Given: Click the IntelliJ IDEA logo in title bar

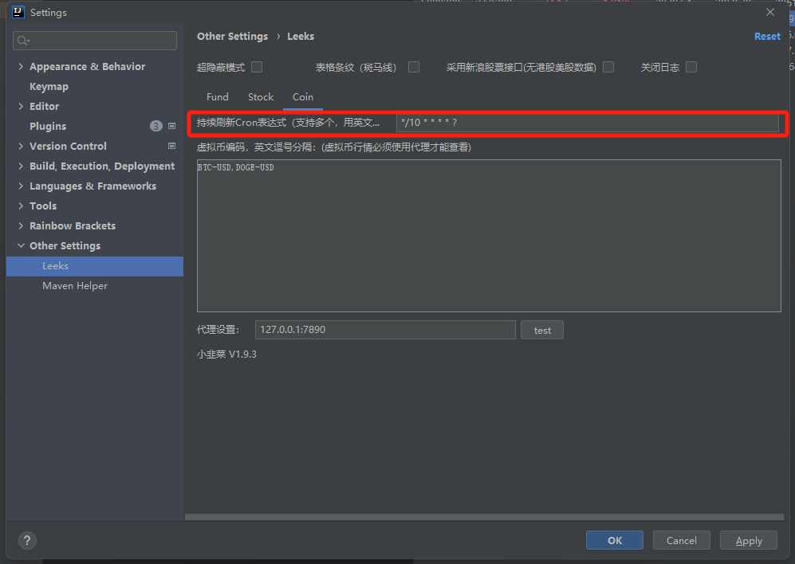Looking at the screenshot, I should (18, 12).
